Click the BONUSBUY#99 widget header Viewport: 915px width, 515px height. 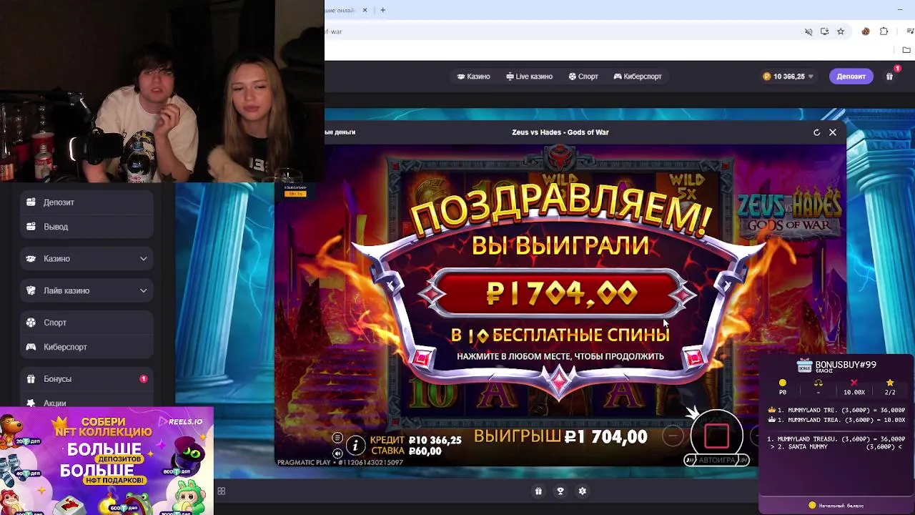(836, 366)
